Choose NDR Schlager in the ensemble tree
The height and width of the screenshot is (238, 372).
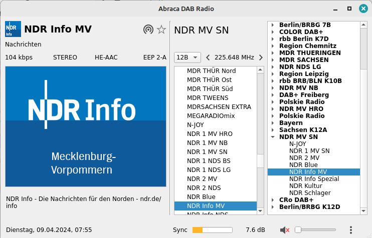[310, 193]
